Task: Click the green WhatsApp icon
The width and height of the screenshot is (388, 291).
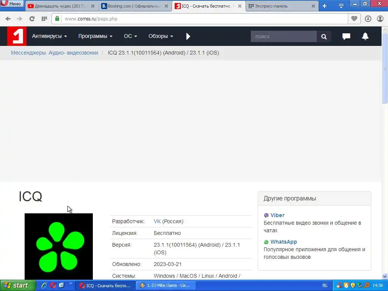Action: [x=266, y=242]
